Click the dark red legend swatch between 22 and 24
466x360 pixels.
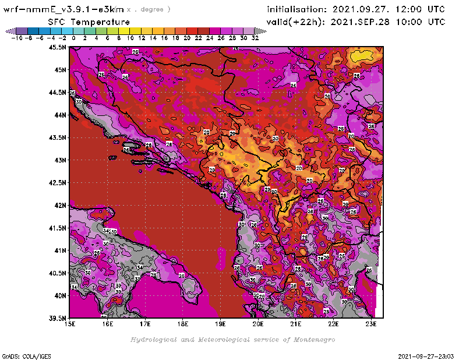pyautogui.click(x=203, y=31)
